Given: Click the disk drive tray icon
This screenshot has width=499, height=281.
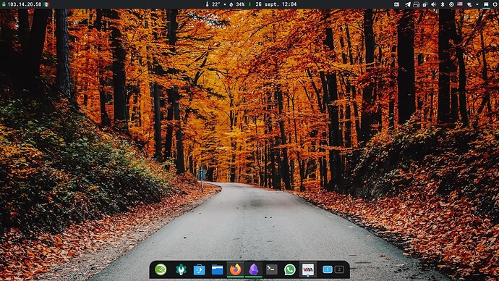Looking at the screenshot, I should 417,4.
